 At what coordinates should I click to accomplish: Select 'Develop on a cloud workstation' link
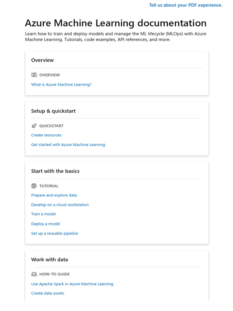(x=60, y=205)
